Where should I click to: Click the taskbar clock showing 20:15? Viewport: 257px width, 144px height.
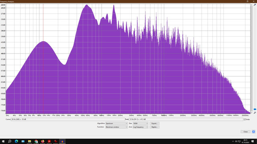[245, 141]
